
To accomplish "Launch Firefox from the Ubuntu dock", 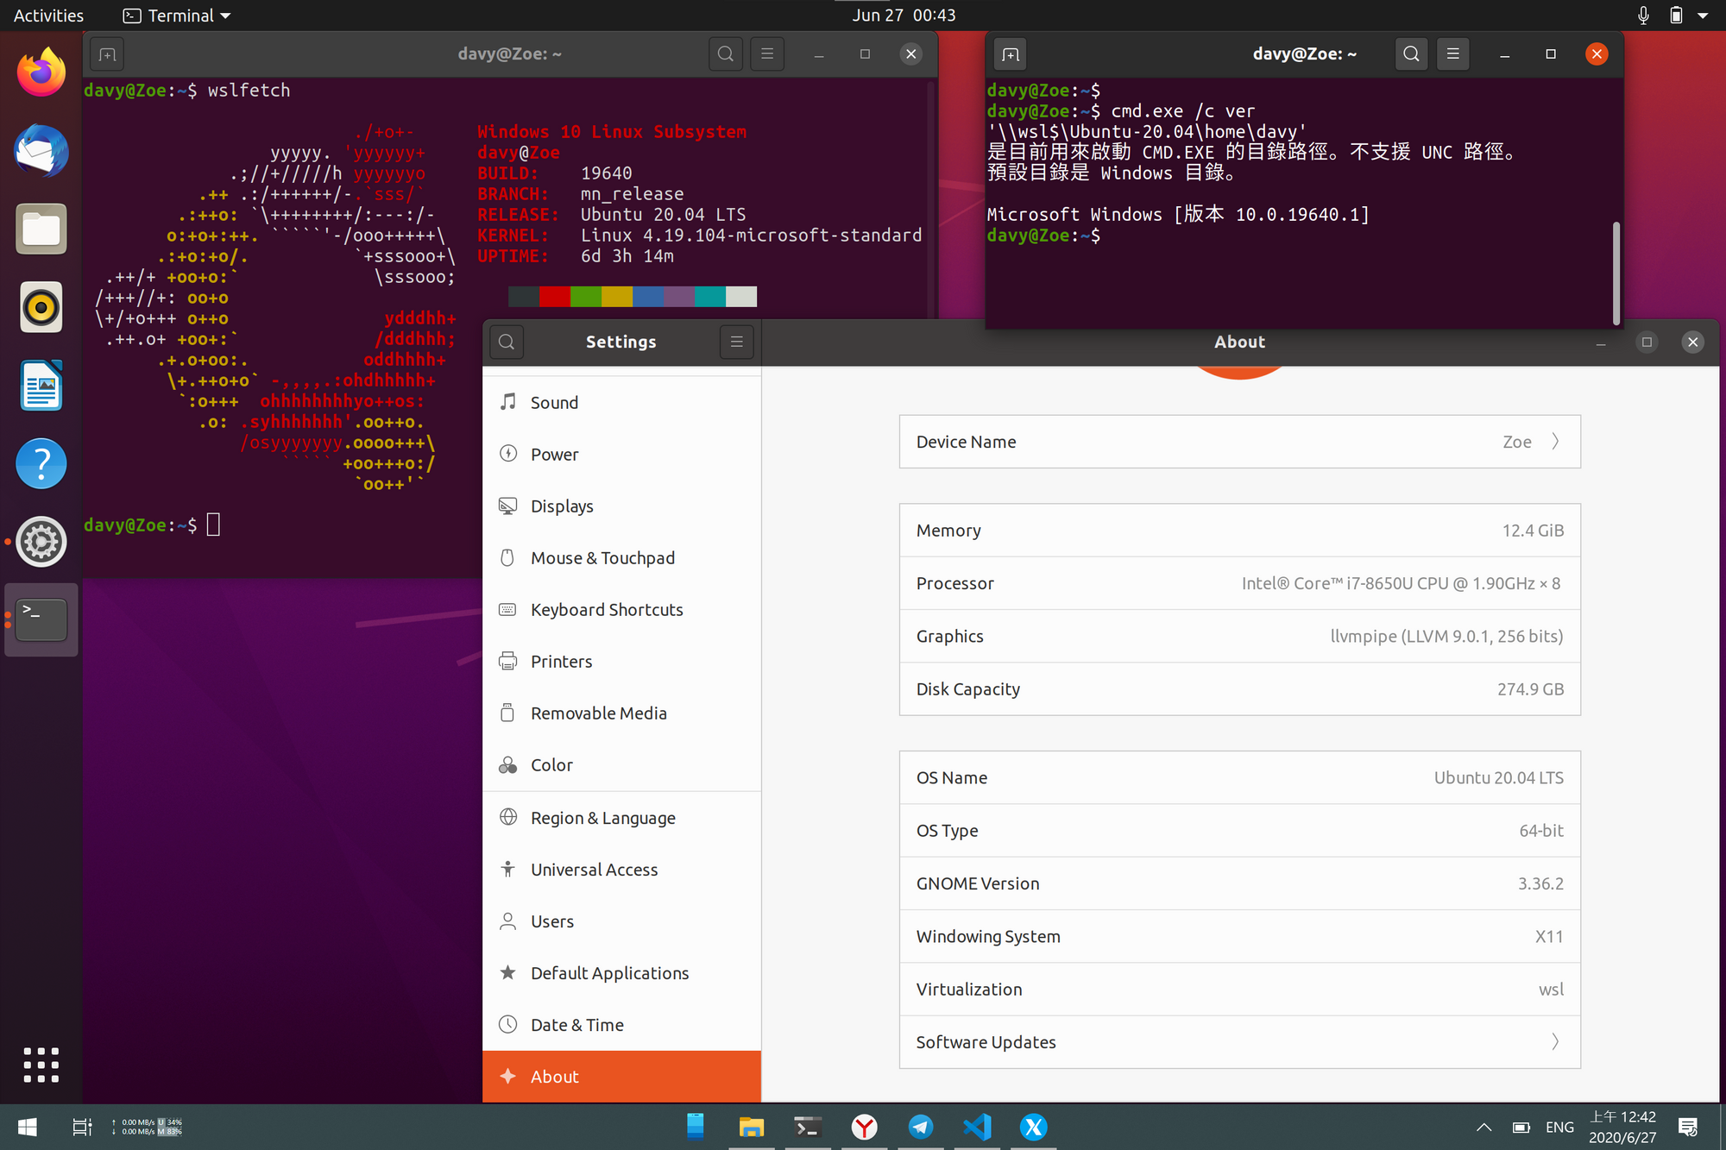I will (41, 72).
